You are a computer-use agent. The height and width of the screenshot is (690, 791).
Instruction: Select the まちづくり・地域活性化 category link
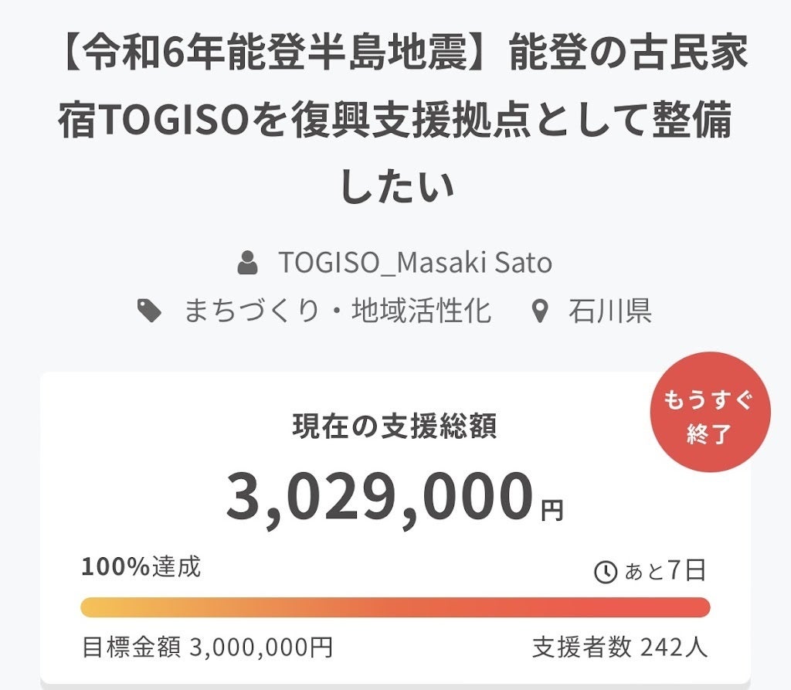click(337, 311)
